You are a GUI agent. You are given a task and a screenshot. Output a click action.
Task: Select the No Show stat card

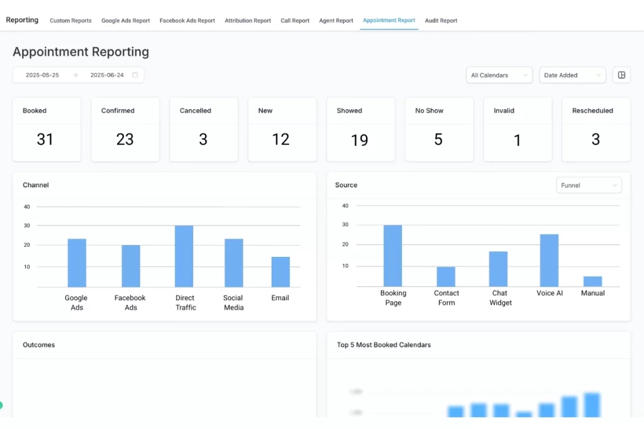point(438,129)
